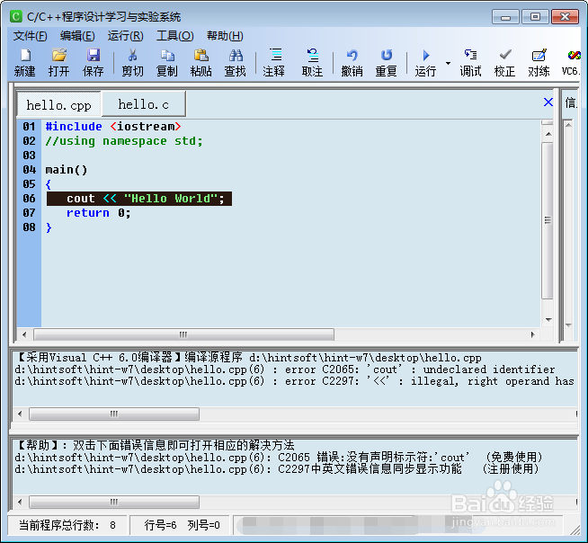Open search with the 查找 binoculars icon
588x543 pixels.
coord(236,63)
